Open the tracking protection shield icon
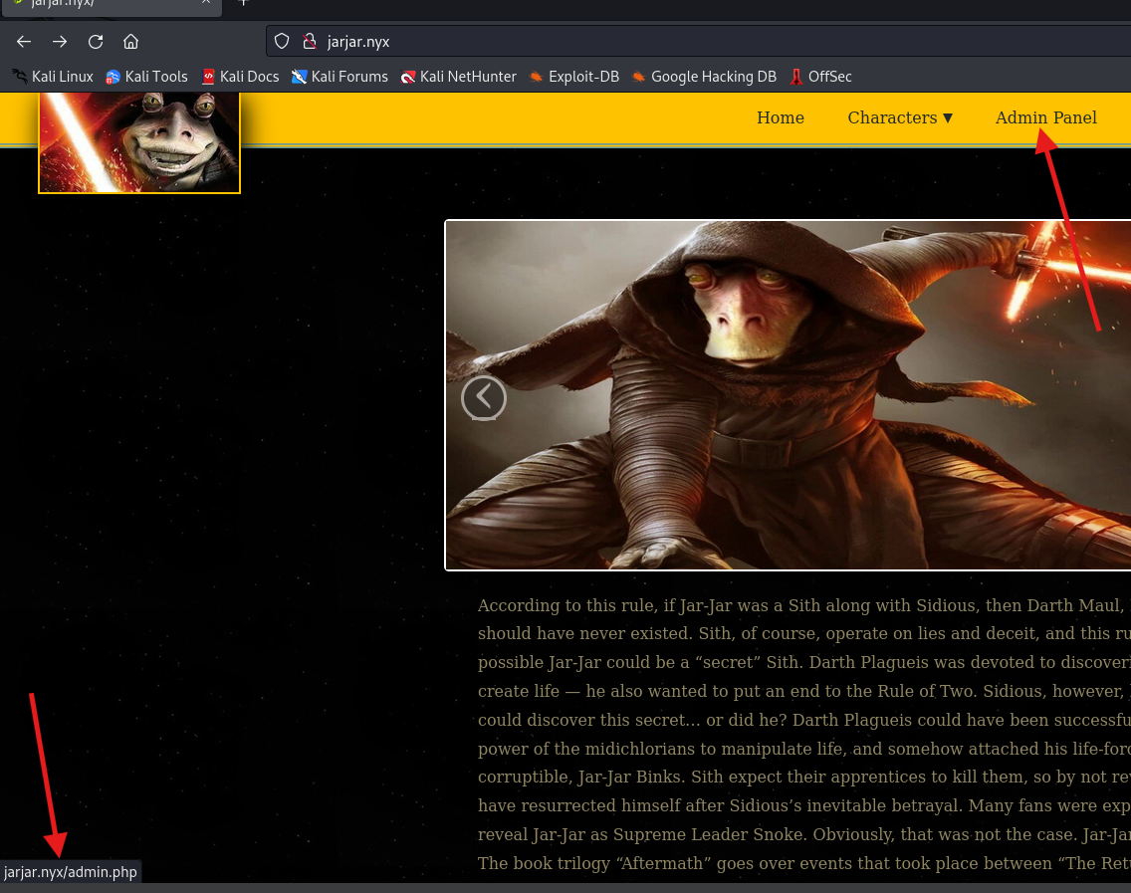 coord(282,42)
